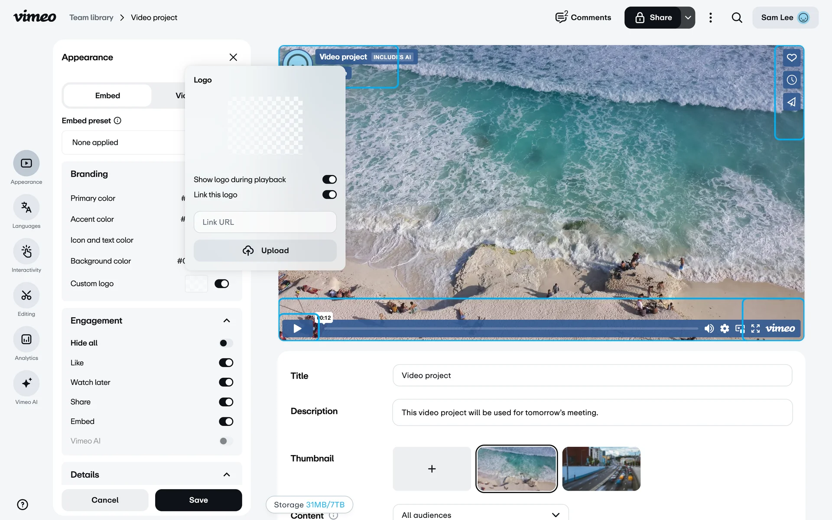
Task: Open the Vimeo AI sparkle panel
Action: (26, 383)
